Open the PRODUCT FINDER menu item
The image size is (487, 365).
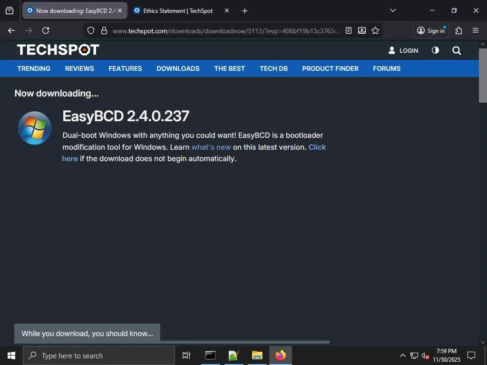330,68
